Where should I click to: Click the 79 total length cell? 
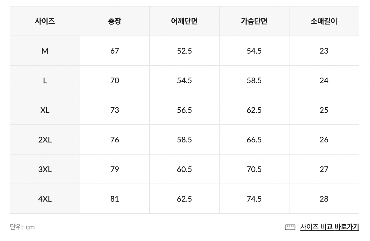(115, 169)
